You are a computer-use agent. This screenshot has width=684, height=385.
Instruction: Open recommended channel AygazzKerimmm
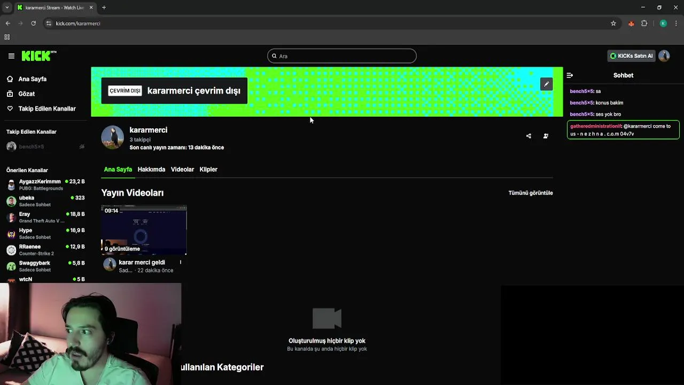pos(45,185)
